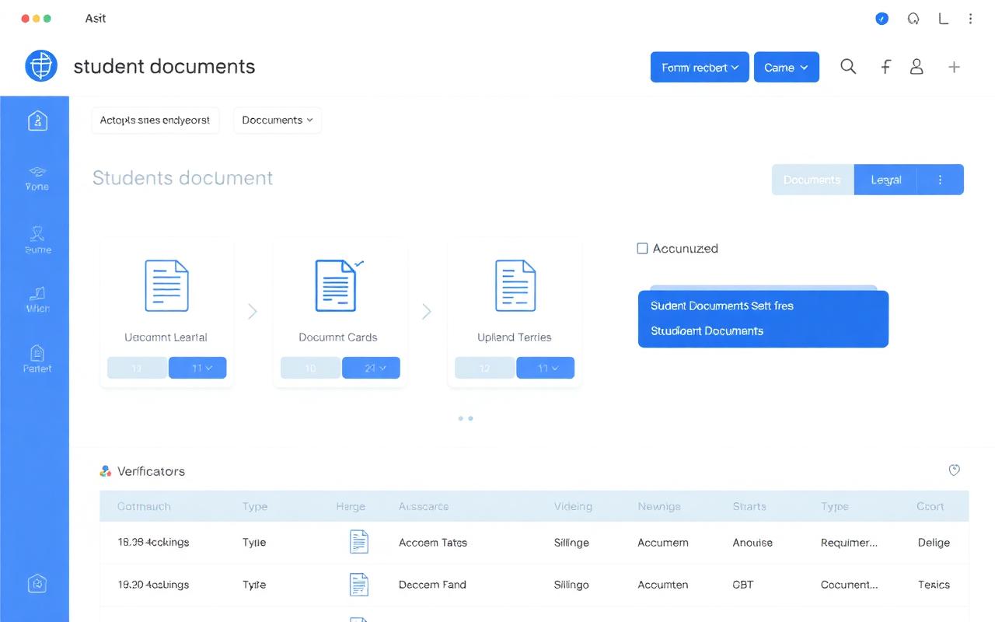Open the vertical dots menu in title bar
Viewport: 995px width, 622px height.
(970, 19)
